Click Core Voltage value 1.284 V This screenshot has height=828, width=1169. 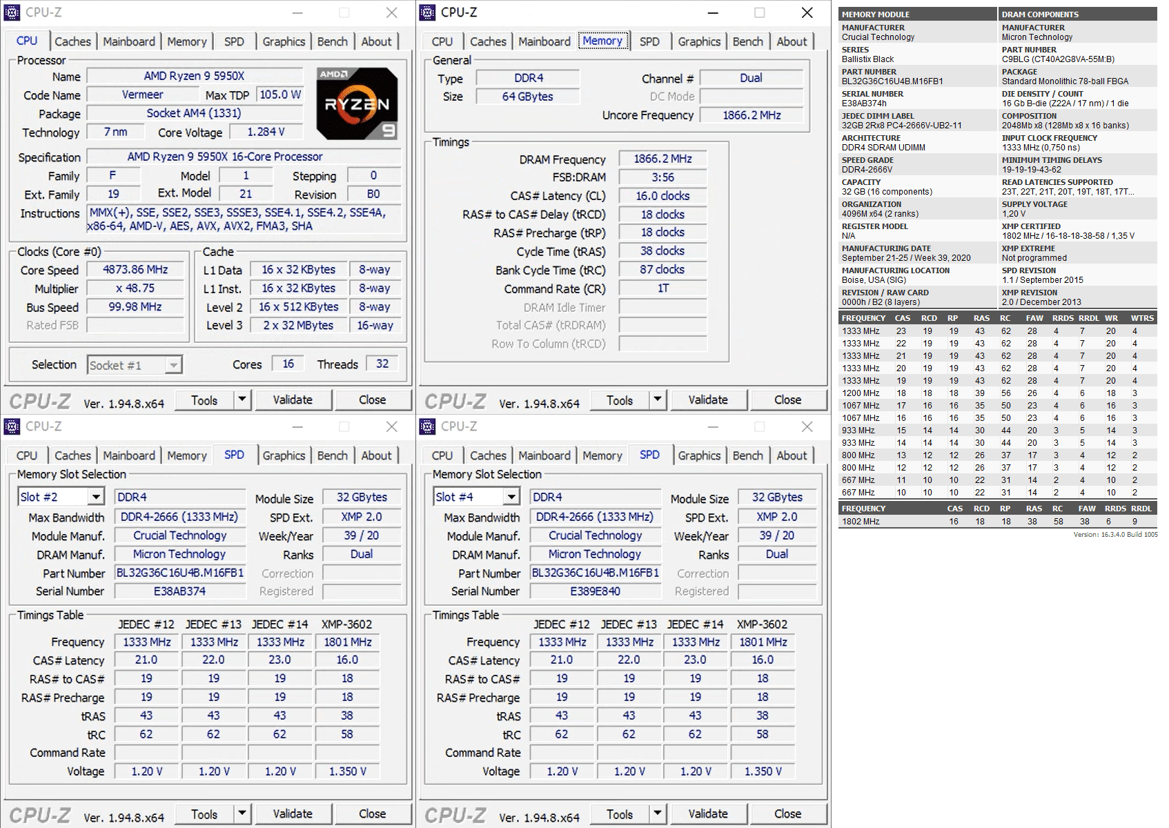click(266, 132)
